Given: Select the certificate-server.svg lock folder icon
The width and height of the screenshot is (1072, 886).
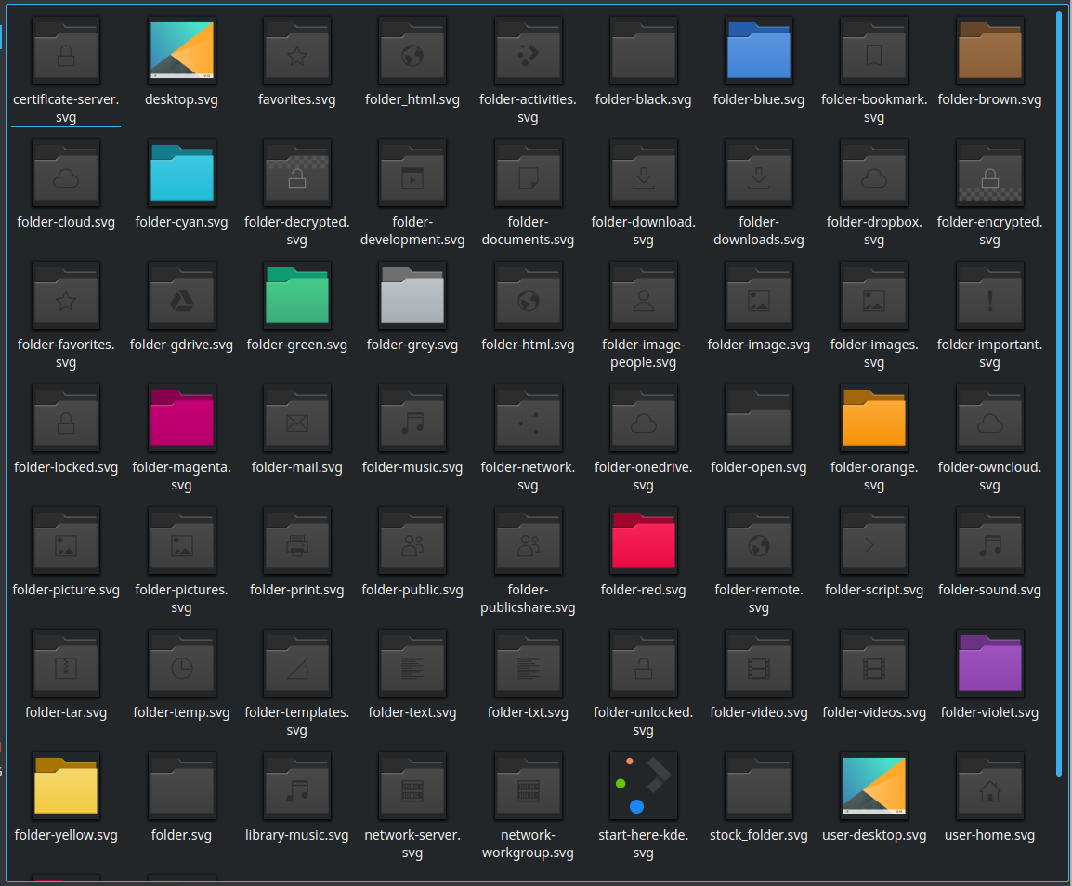Looking at the screenshot, I should 66,50.
